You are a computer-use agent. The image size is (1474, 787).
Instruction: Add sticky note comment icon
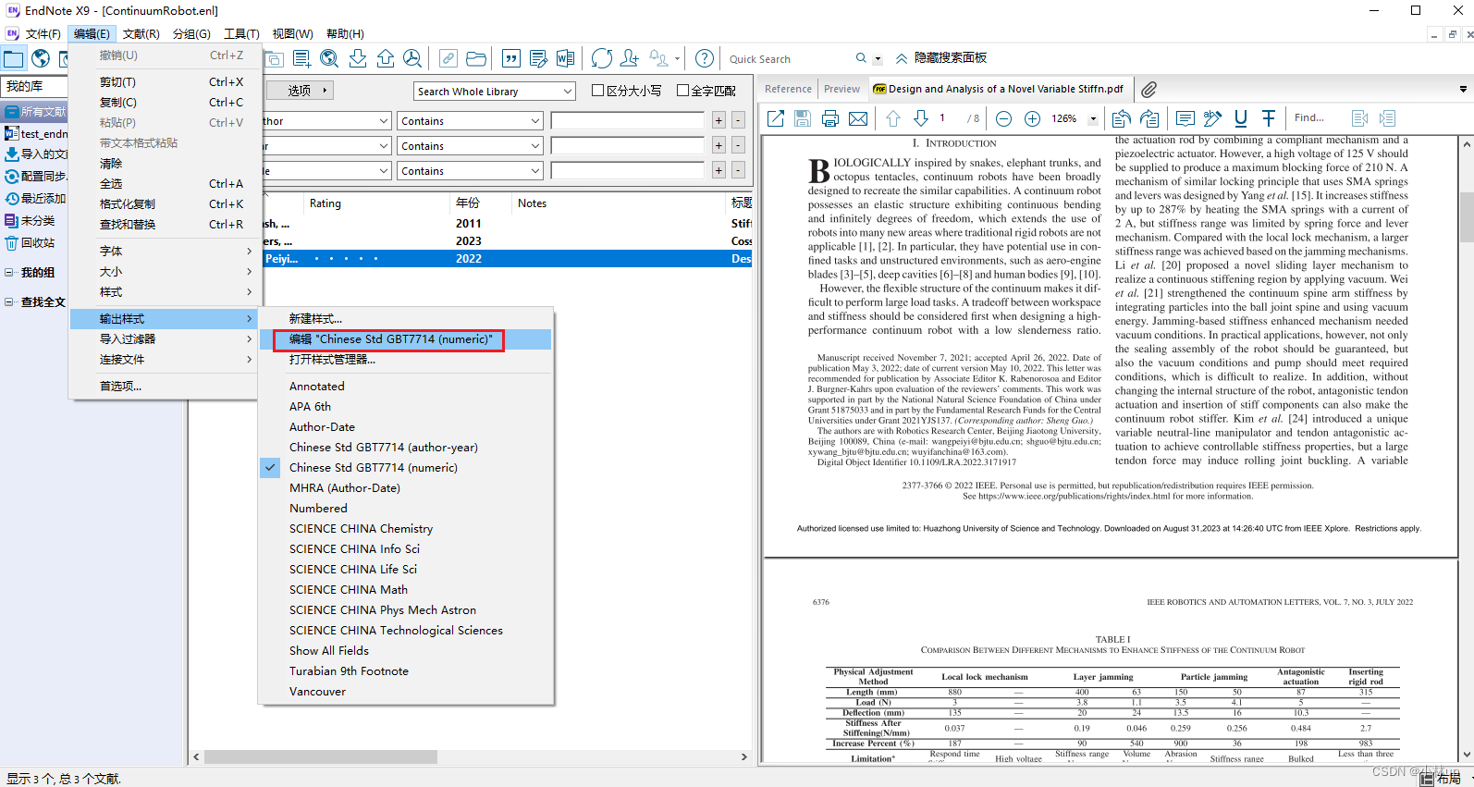click(x=1185, y=118)
